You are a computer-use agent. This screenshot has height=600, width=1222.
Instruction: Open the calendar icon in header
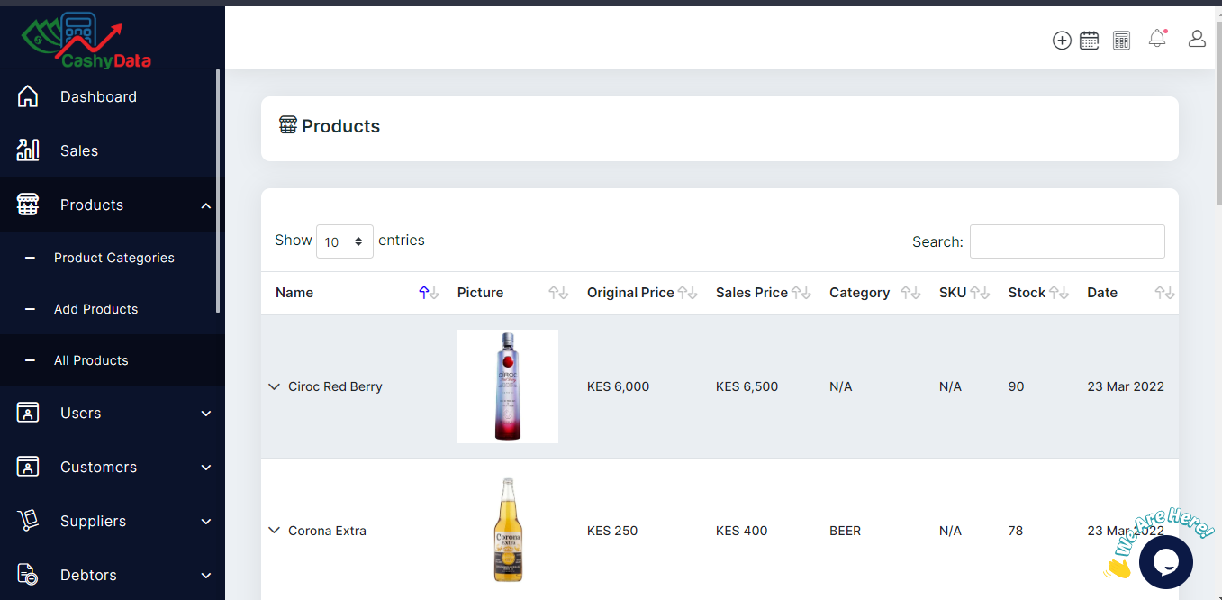point(1089,41)
